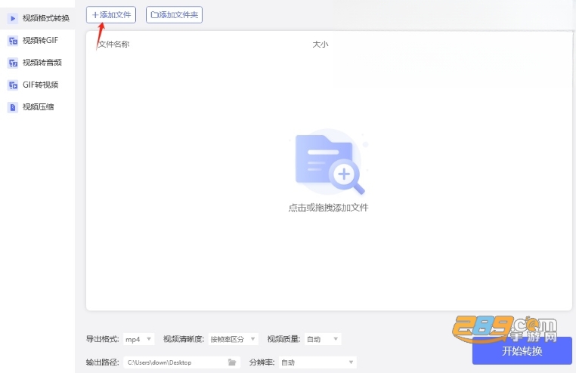The width and height of the screenshot is (576, 373).
Task: Switch to 视频转音频 mode
Action: [x=38, y=63]
